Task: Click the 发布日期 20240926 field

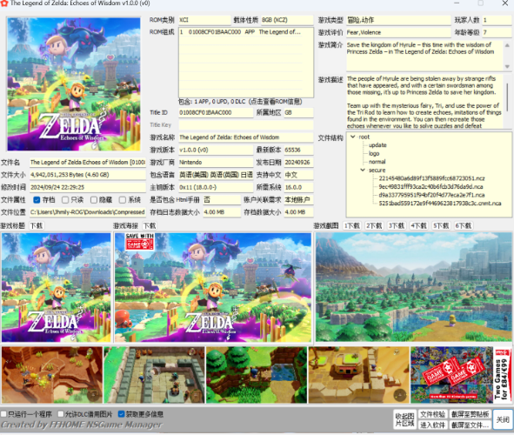Action: point(298,163)
